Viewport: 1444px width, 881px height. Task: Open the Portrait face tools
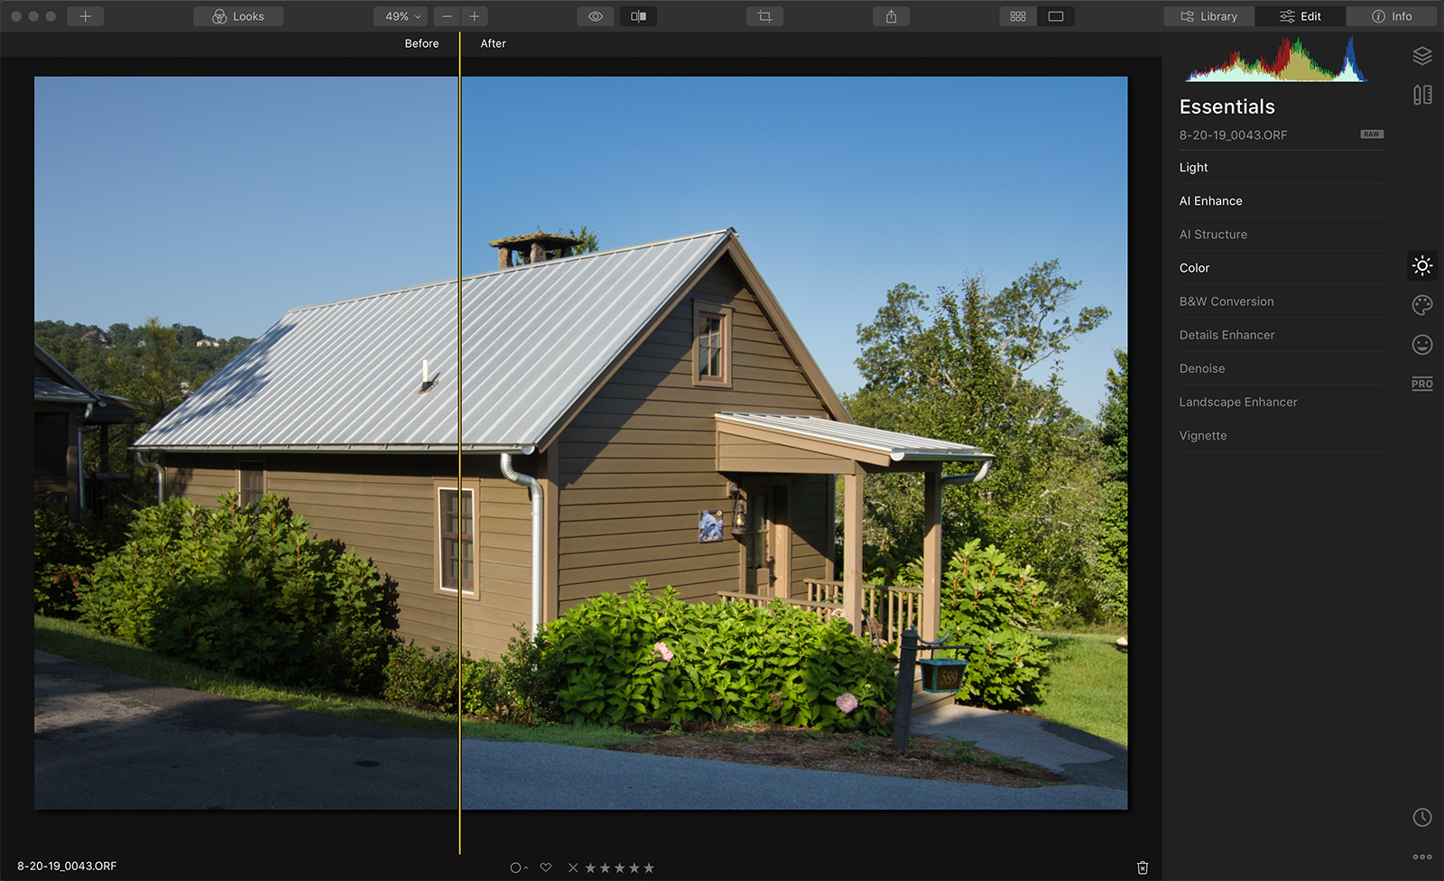(x=1422, y=345)
